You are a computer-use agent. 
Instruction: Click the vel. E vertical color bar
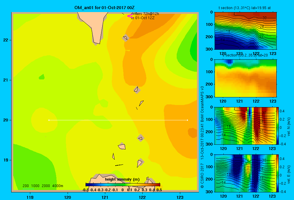click(278, 173)
